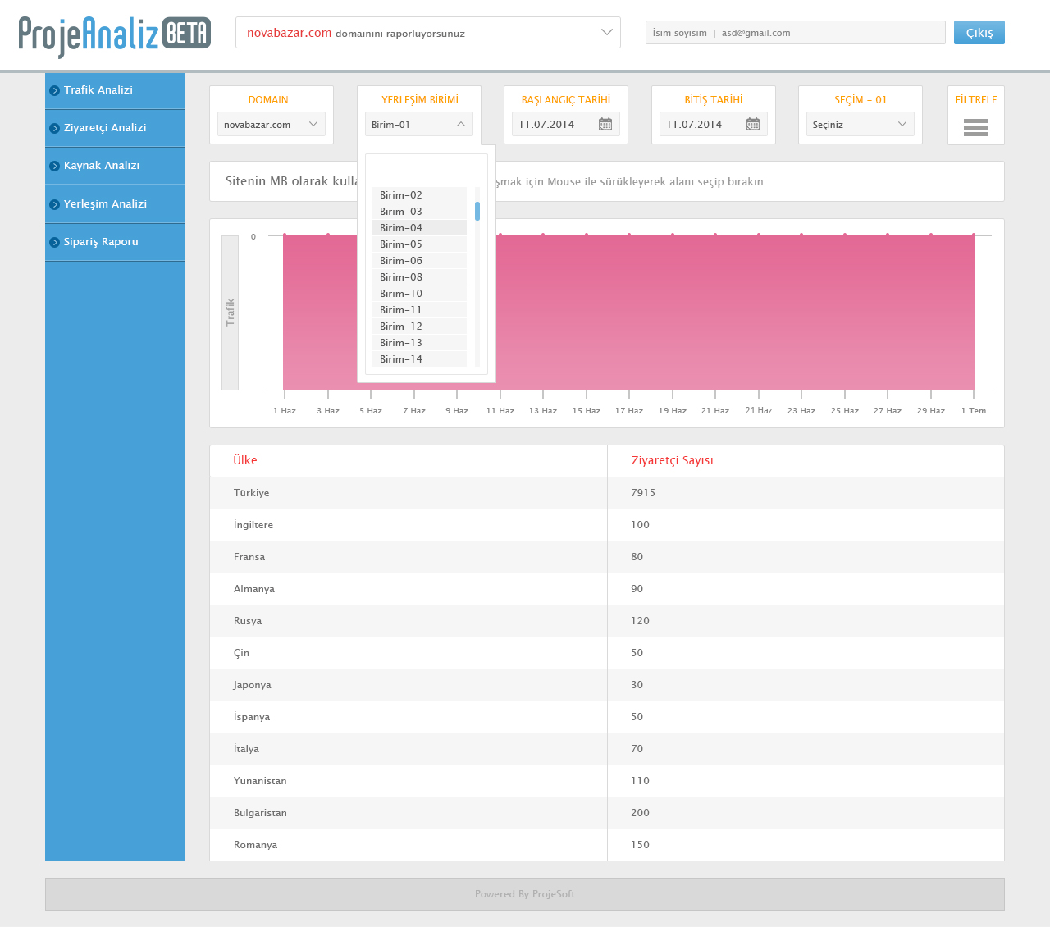Open Ziyaretçi Analizi in the sidebar
This screenshot has width=1050, height=927.
click(105, 128)
